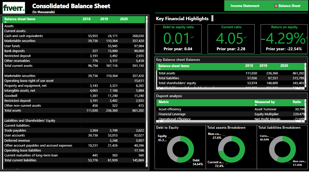309x172 pixels.
Task: Click the checkmark beside Current ratio 4.05
Action: point(245,38)
